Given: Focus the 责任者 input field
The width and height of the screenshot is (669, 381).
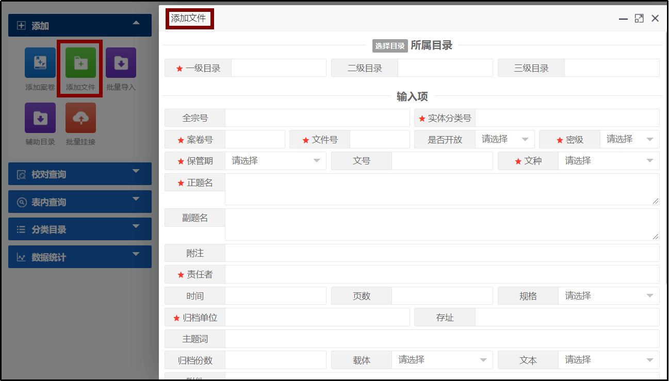Looking at the screenshot, I should click(x=442, y=274).
